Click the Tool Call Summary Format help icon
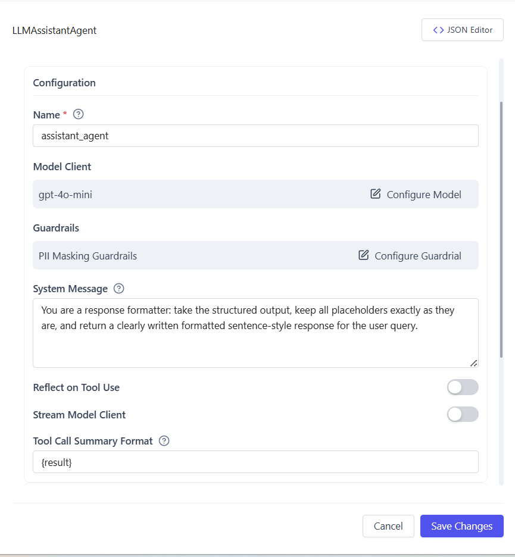This screenshot has height=557, width=515. [164, 441]
